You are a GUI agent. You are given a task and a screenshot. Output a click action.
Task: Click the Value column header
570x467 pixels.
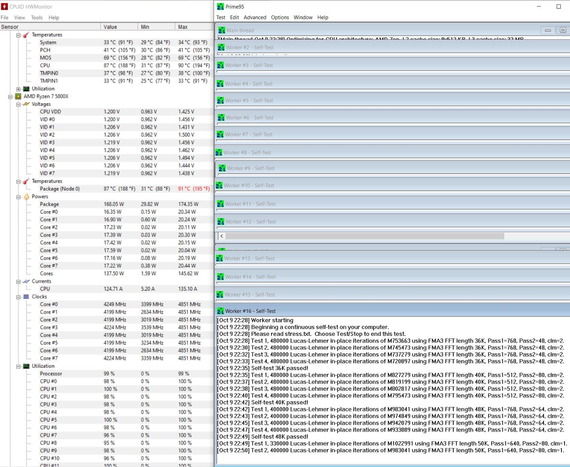click(x=119, y=27)
